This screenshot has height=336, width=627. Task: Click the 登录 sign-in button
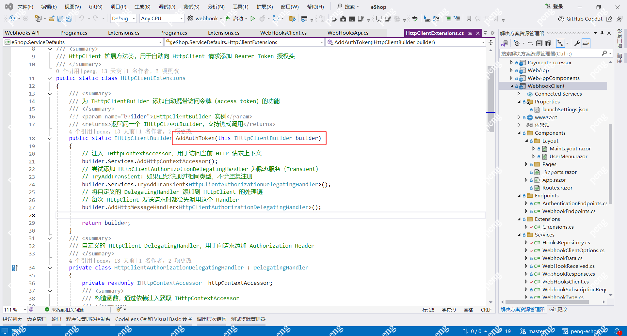coord(557,6)
